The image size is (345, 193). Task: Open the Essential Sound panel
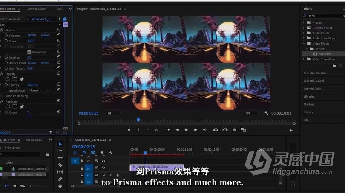click(x=314, y=81)
